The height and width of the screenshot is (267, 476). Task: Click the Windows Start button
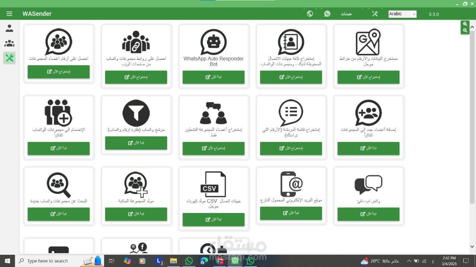pyautogui.click(x=7, y=261)
